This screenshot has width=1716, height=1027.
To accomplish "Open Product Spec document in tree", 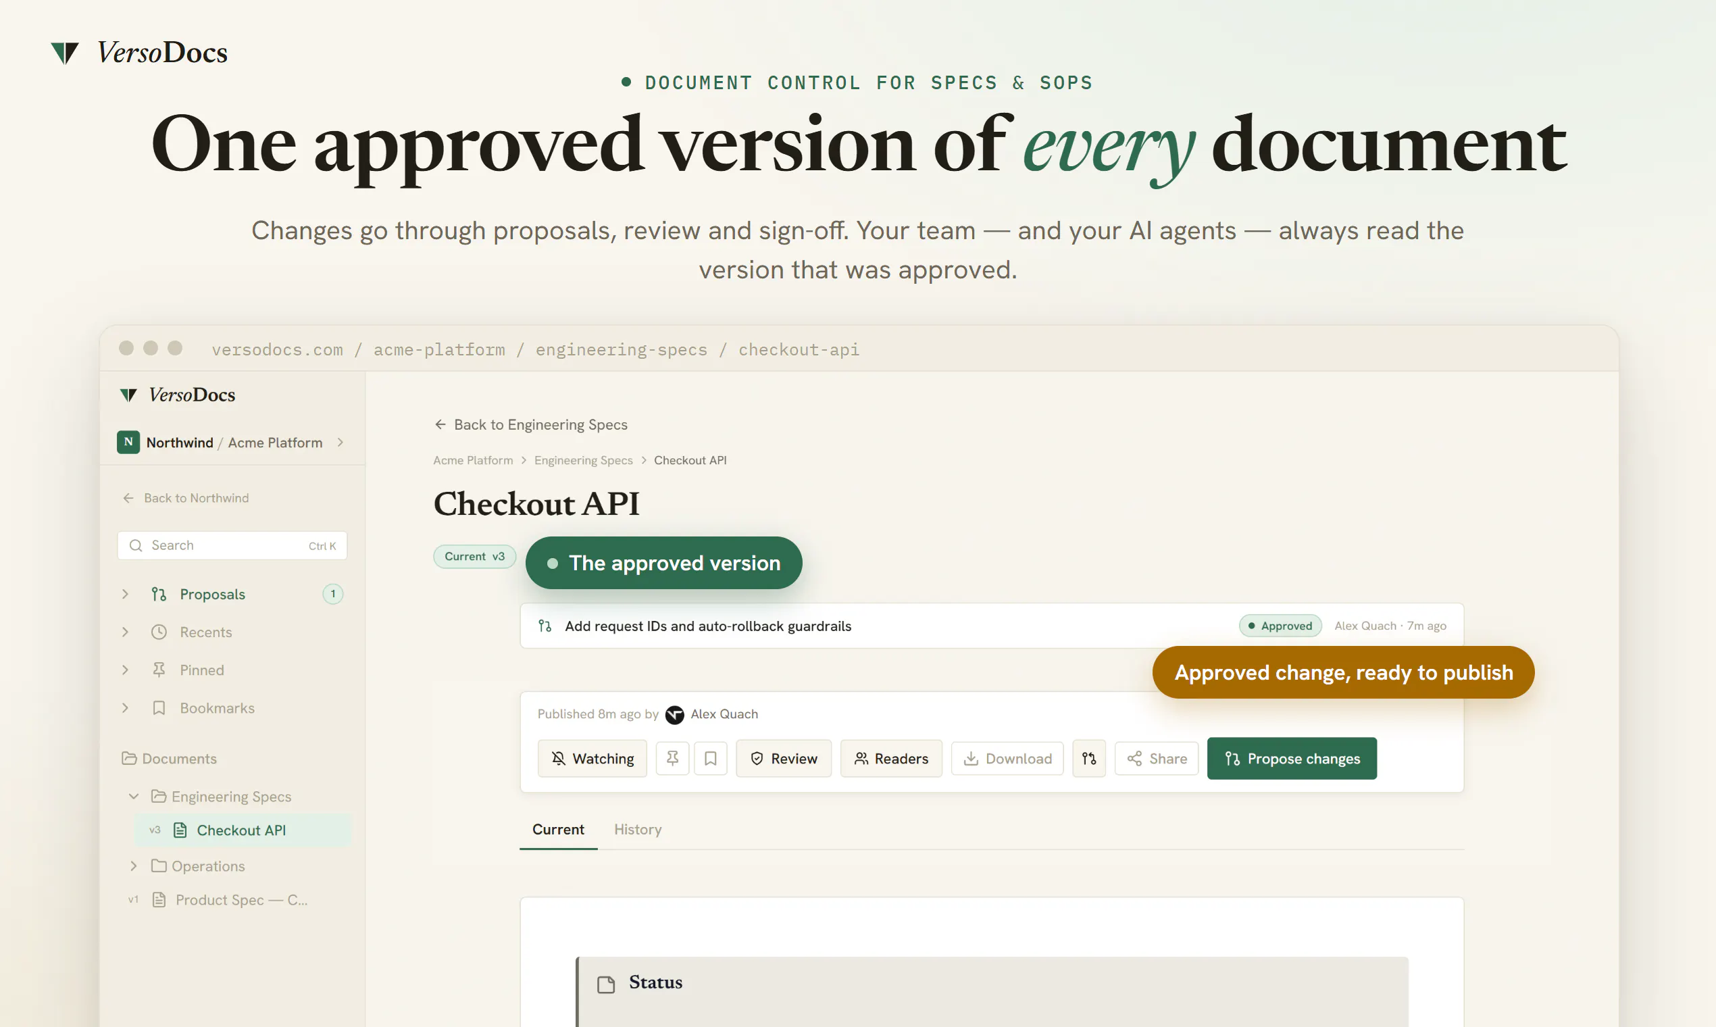I will pyautogui.click(x=241, y=900).
